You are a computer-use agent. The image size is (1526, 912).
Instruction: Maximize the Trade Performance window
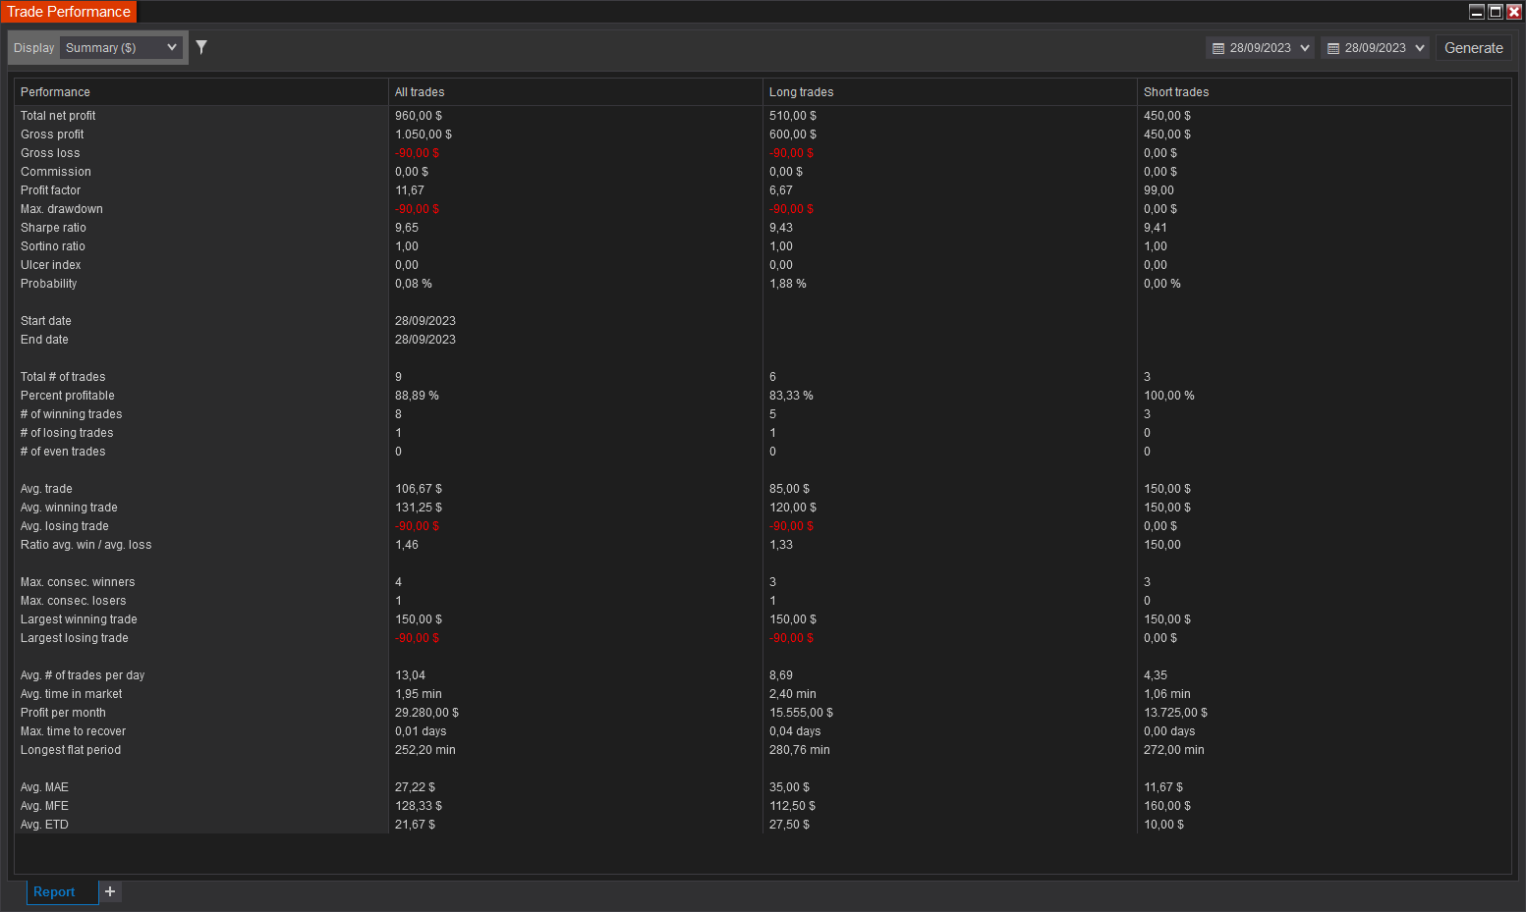(1496, 12)
